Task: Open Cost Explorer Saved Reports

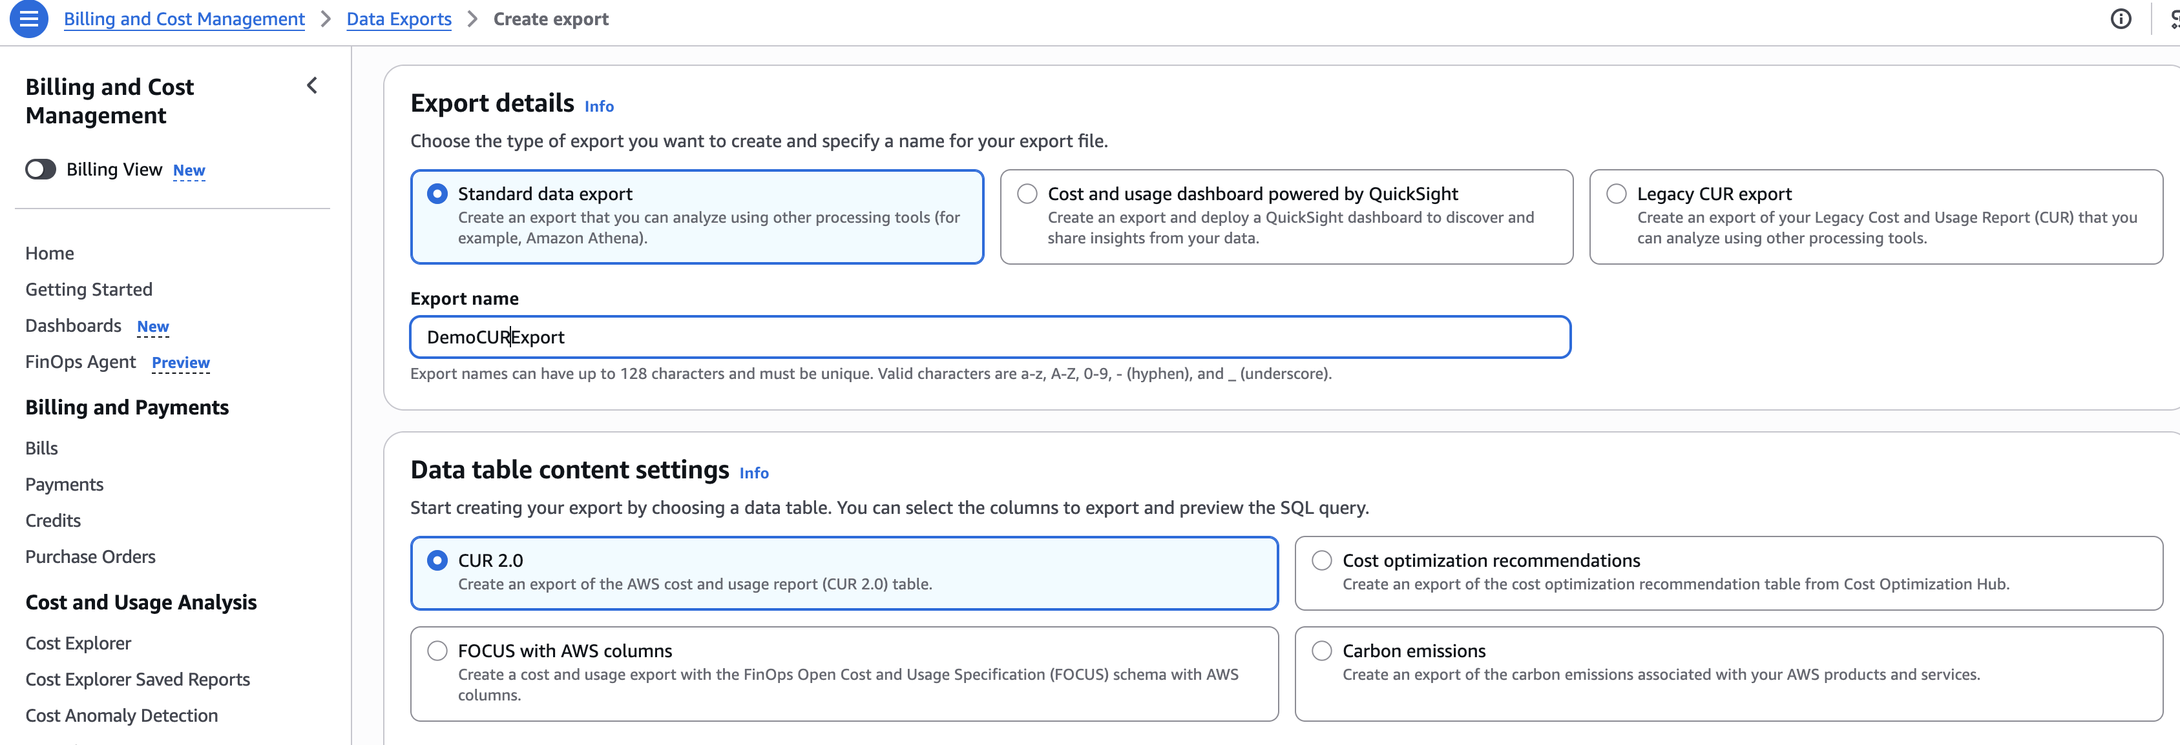Action: (138, 680)
